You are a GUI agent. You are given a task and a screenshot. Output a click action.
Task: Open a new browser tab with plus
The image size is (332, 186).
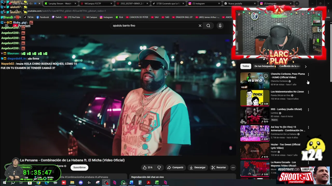[x=297, y=3]
